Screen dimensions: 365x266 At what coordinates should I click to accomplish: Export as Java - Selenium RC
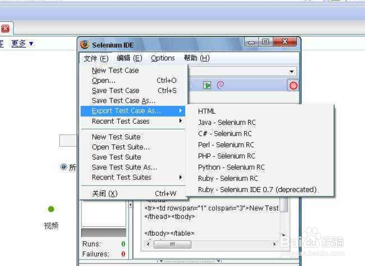click(x=261, y=122)
